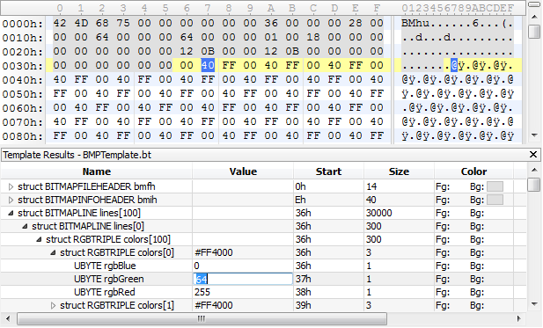
Task: Click template results scroll up arrow
Action: (x=535, y=170)
